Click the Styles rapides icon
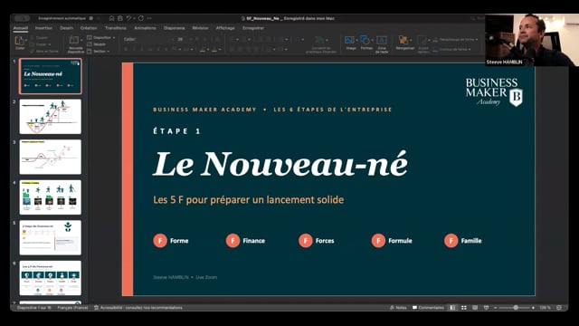This screenshot has width=579, height=326. (x=422, y=40)
